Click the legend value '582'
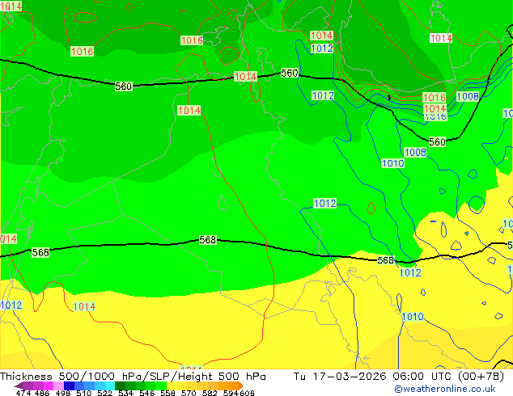 tap(210, 393)
